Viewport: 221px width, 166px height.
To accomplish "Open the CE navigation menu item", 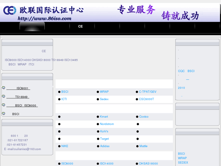I will [x=81, y=26].
